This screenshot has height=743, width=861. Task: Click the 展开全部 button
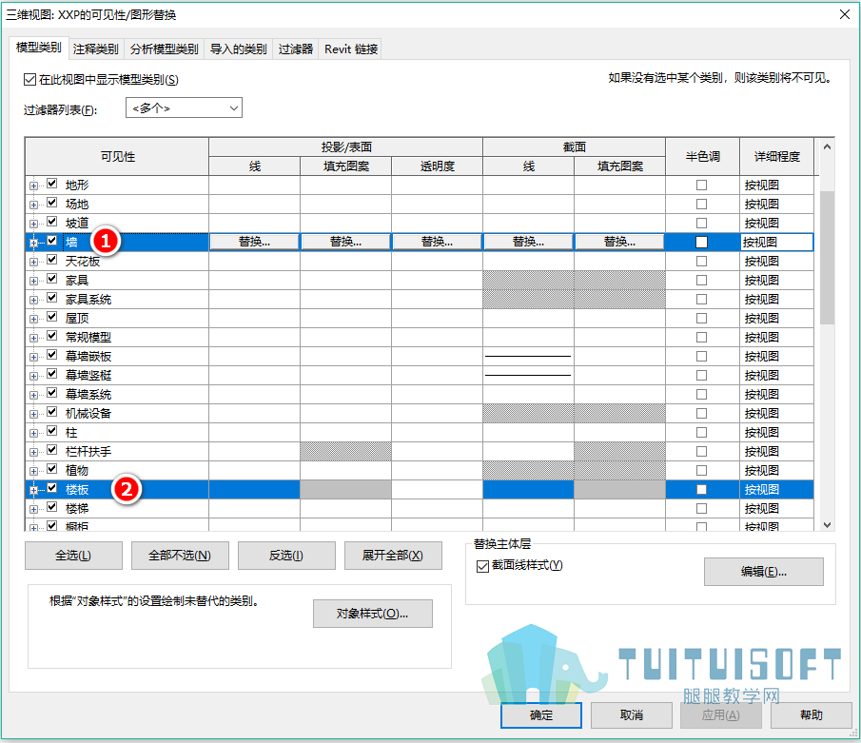(x=393, y=556)
